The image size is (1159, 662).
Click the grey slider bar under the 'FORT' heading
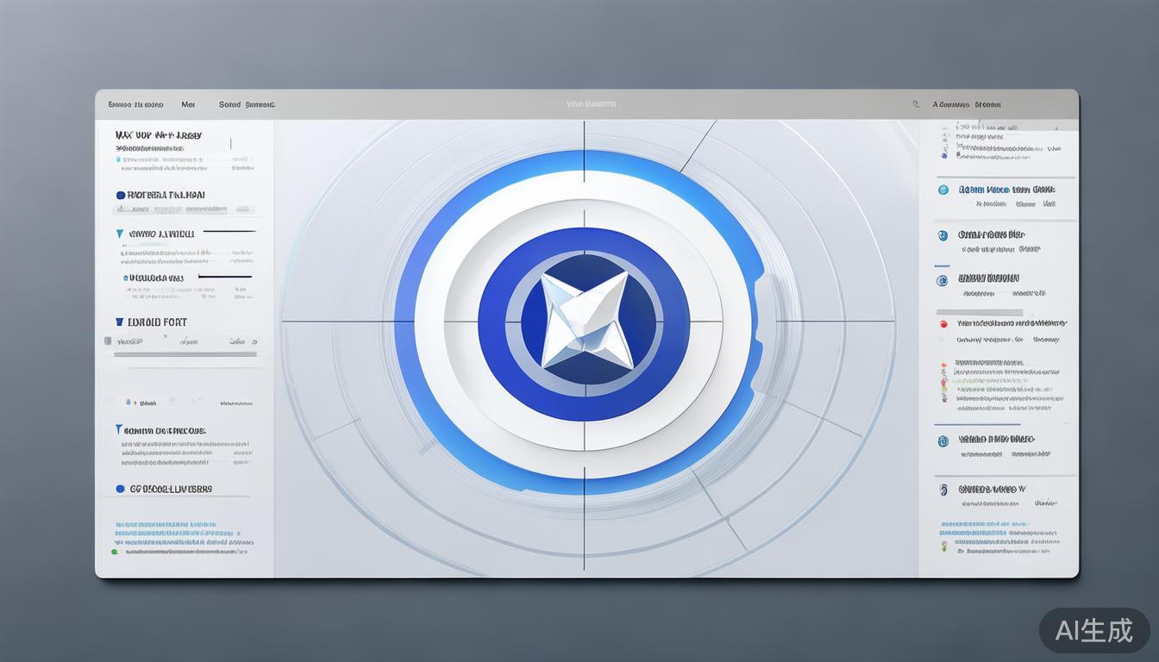point(185,353)
